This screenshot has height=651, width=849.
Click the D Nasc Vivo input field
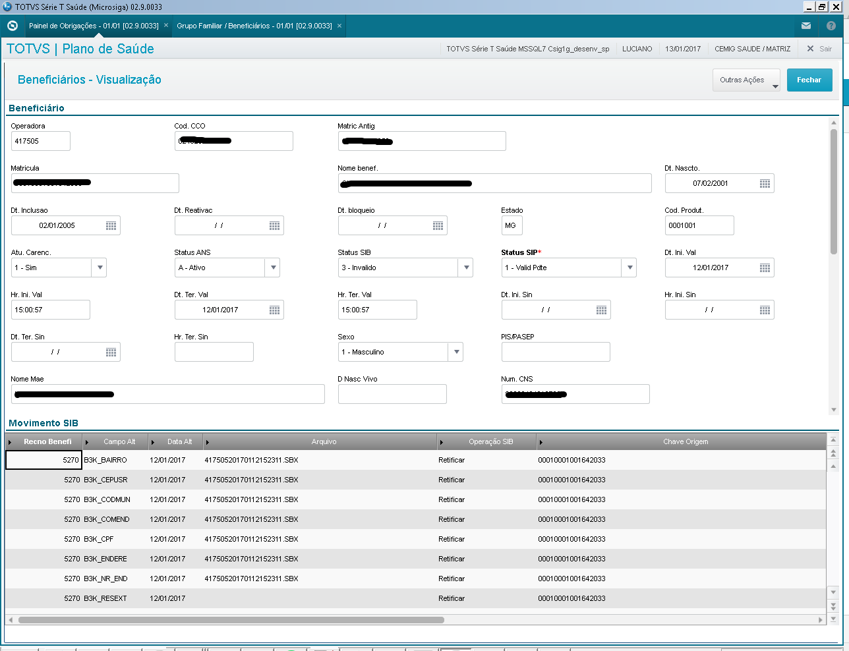[392, 394]
